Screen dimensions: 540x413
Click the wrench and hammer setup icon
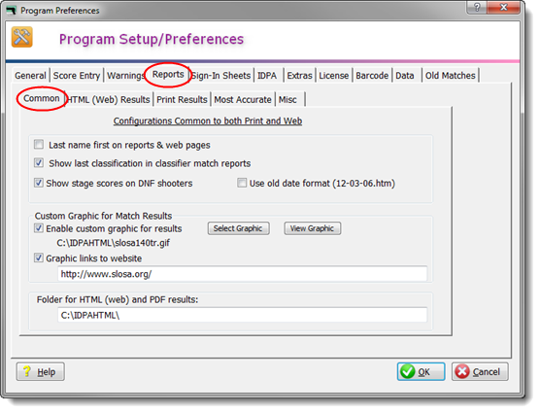point(22,37)
